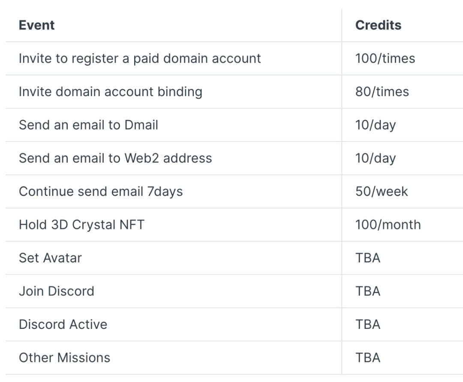Viewport: 463px width, 382px height.
Task: Click the TBA value for Other Missions
Action: tap(368, 358)
